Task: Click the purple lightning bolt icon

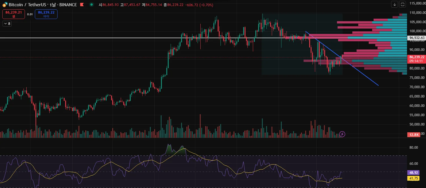Action: pyautogui.click(x=342, y=134)
